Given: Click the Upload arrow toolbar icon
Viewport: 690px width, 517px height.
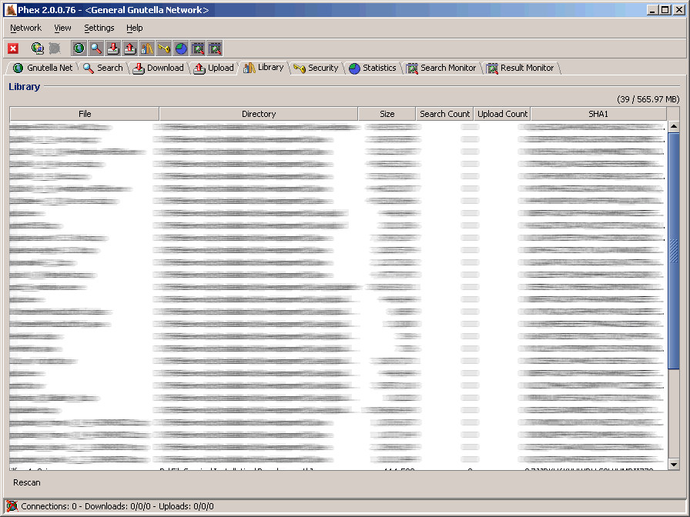Looking at the screenshot, I should coord(130,48).
